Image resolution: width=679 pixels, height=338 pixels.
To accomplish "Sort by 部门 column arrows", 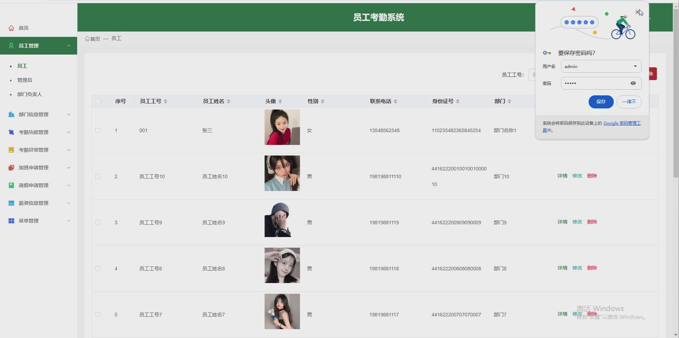I will click(509, 101).
